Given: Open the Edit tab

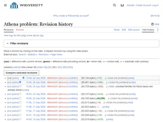Looking at the screenshot, I should (124, 30).
